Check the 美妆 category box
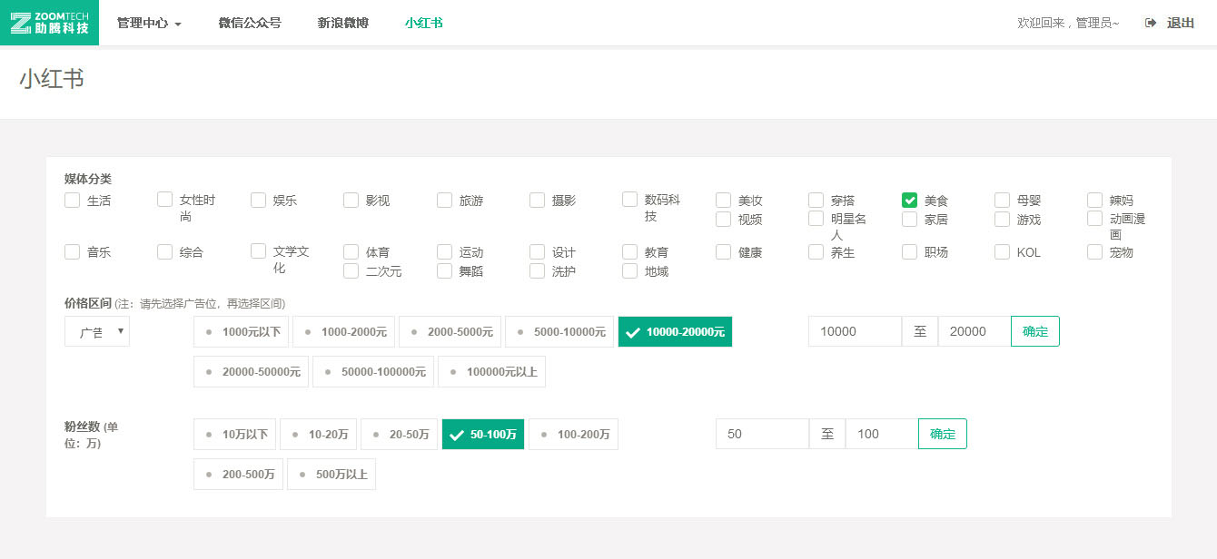The image size is (1217, 559). point(724,200)
